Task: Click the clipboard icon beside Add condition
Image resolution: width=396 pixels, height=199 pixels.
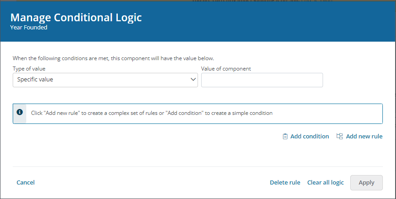Action: pyautogui.click(x=285, y=136)
